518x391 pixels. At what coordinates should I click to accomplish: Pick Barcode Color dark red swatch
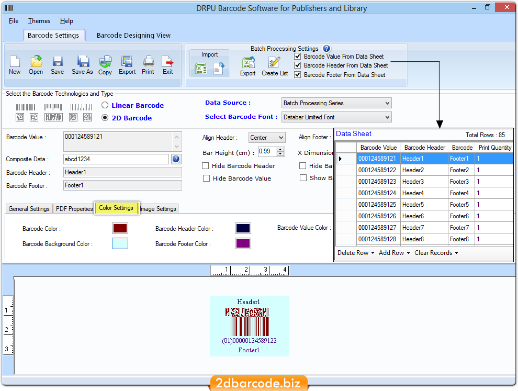click(x=120, y=228)
